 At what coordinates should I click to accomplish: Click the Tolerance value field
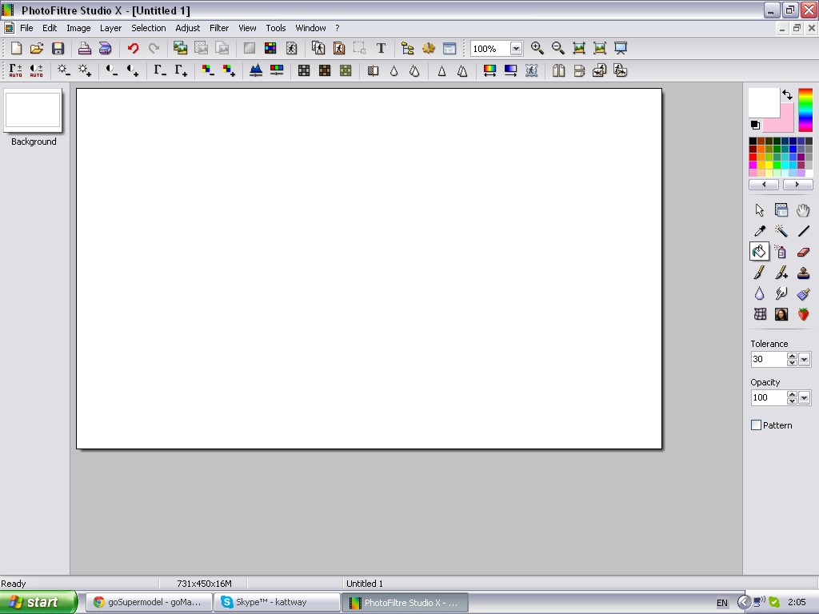pyautogui.click(x=769, y=359)
